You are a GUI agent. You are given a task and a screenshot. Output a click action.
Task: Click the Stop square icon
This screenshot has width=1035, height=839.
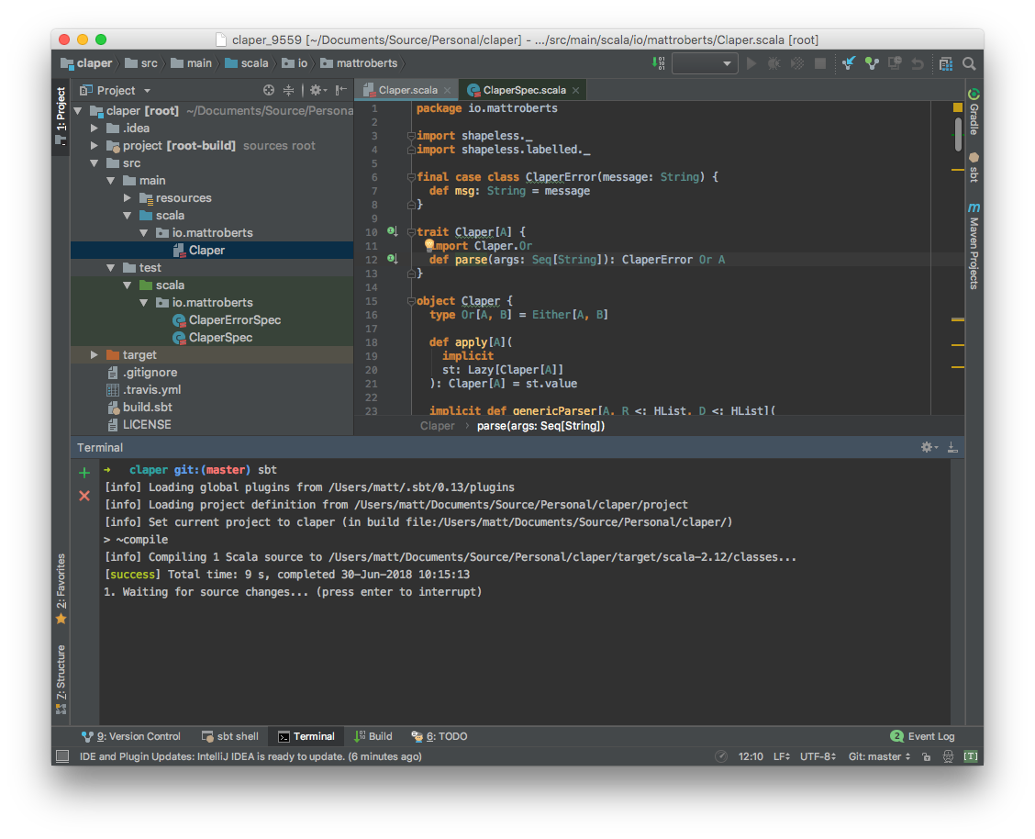tap(820, 63)
